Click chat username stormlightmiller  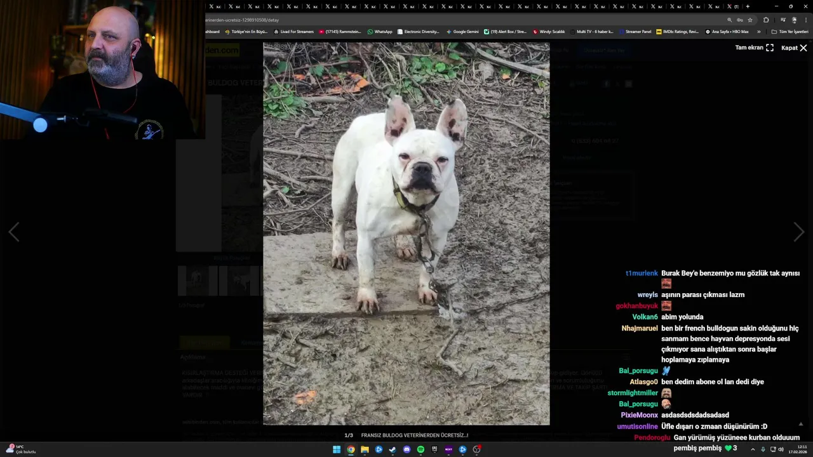633,393
